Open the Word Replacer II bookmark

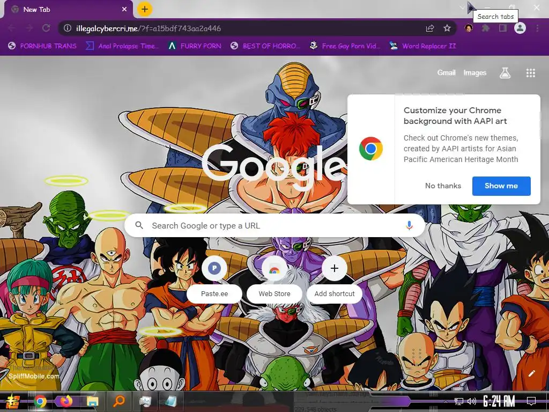tap(422, 46)
